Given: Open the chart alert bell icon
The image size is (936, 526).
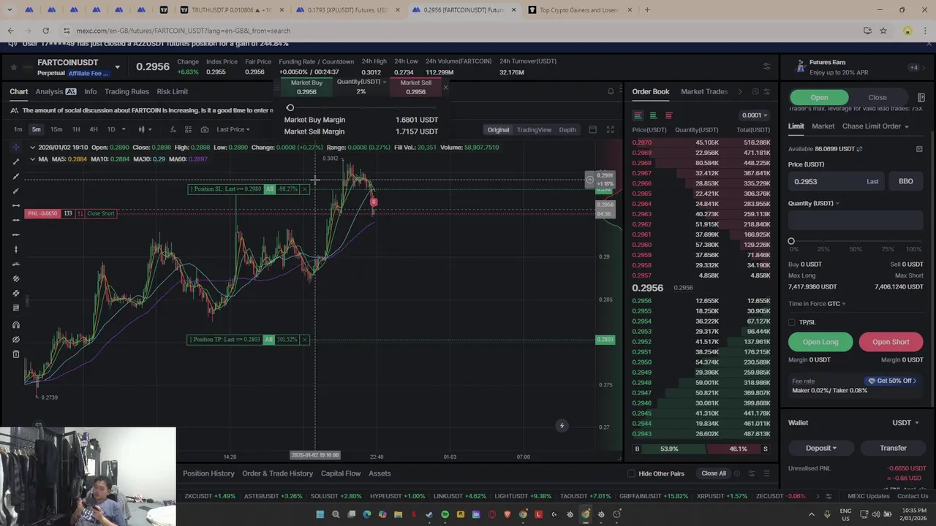Looking at the screenshot, I should 611,91.
